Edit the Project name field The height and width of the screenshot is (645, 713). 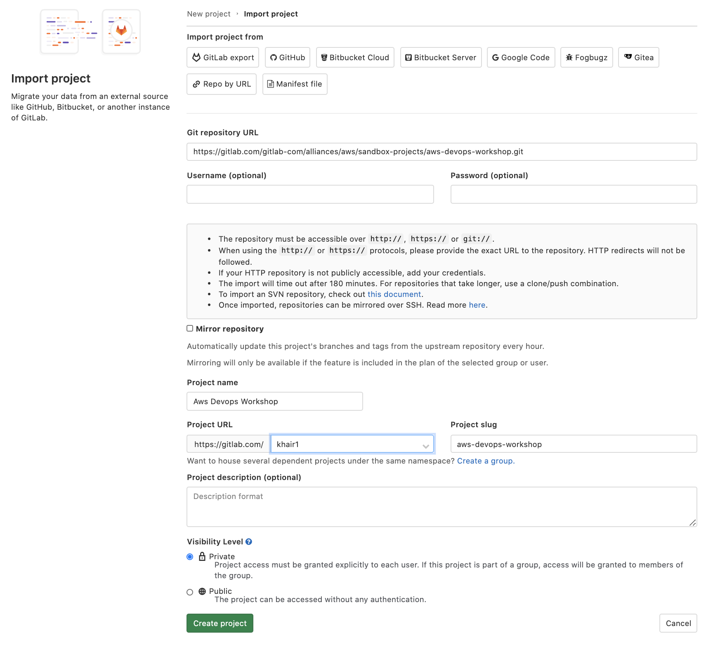pos(275,401)
